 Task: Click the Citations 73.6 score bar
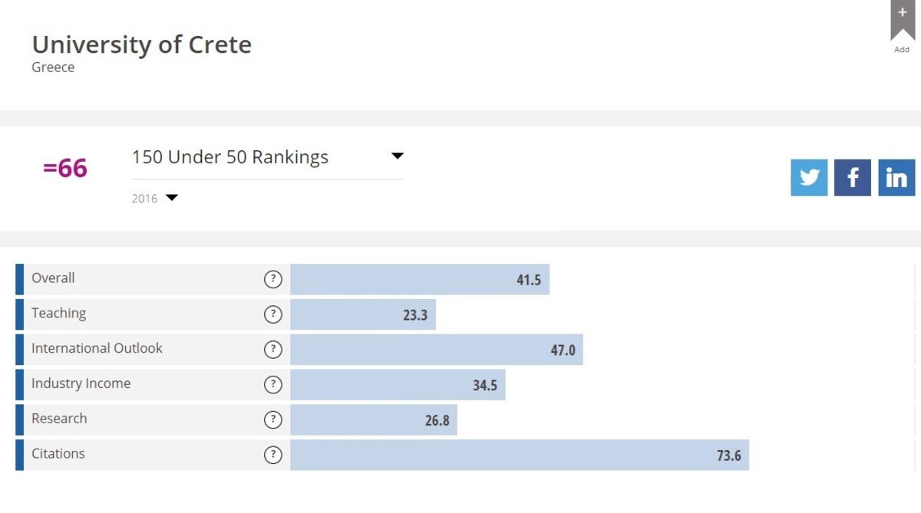click(519, 455)
